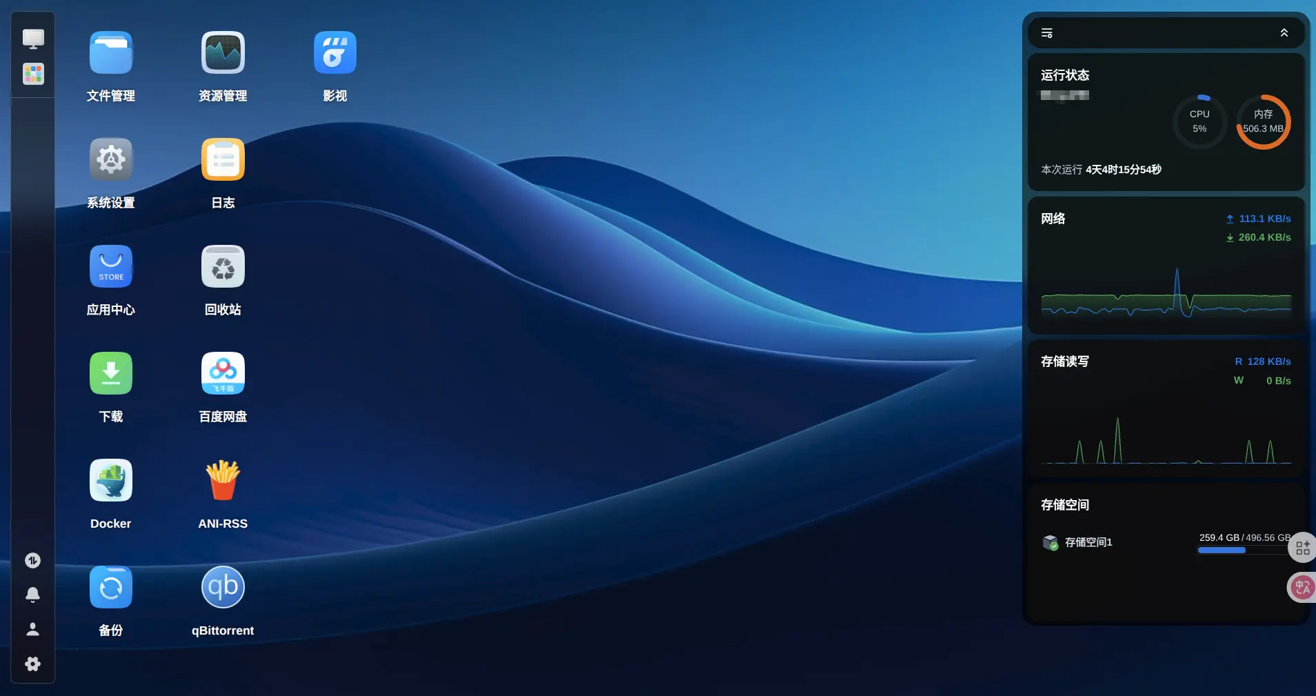This screenshot has height=696, width=1316.
Task: Open 系统设置 system settings app
Action: [x=110, y=160]
